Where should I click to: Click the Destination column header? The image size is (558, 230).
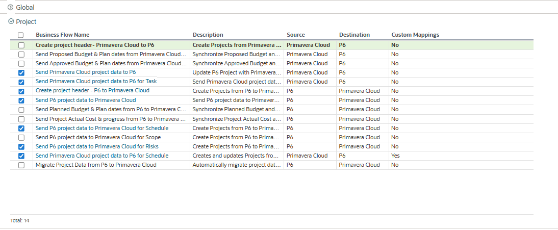point(354,35)
